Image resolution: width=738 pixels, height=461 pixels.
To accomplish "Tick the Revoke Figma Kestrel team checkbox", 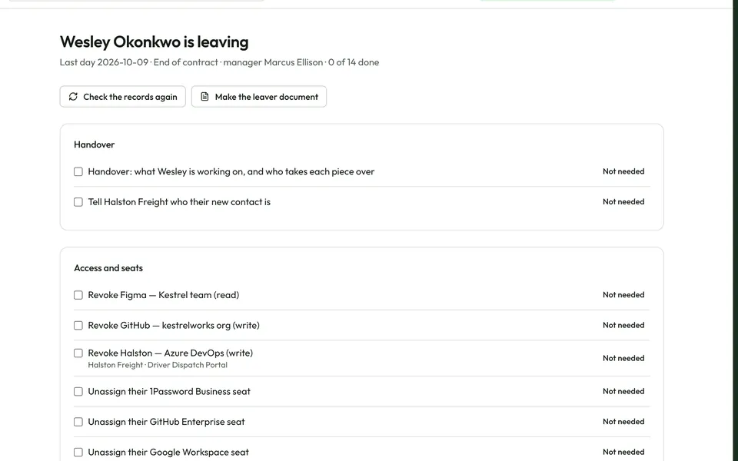I will pyautogui.click(x=78, y=295).
